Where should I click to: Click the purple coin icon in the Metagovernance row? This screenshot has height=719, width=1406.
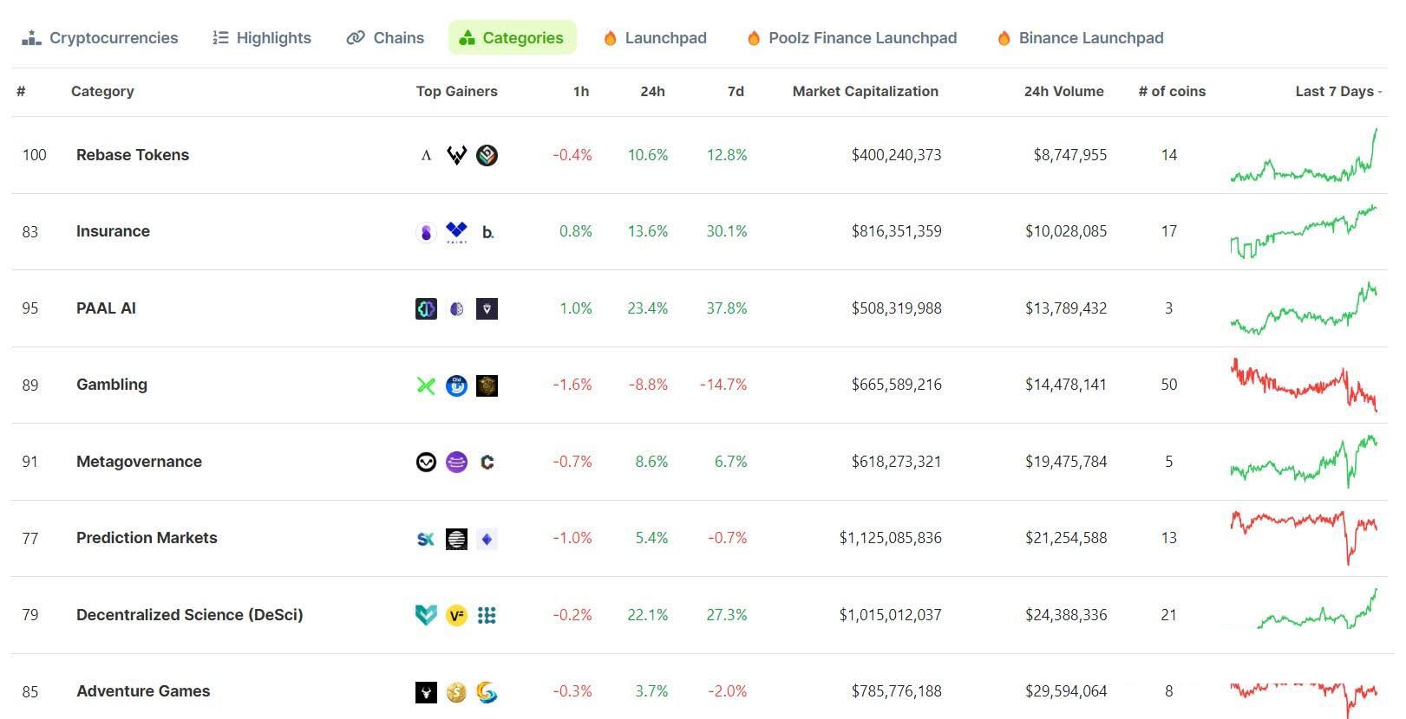tap(456, 463)
